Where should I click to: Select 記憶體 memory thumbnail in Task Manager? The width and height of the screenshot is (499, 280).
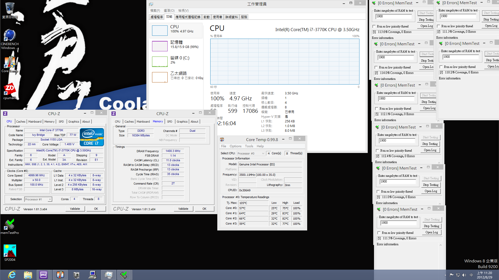pyautogui.click(x=160, y=46)
